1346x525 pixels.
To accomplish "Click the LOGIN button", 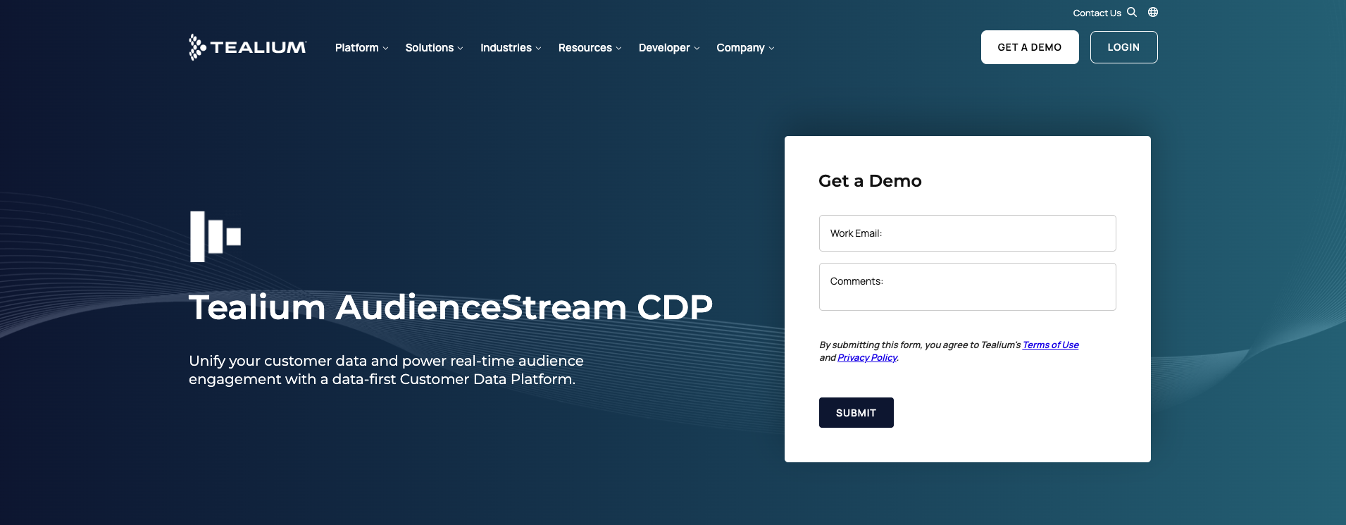I will [x=1123, y=47].
